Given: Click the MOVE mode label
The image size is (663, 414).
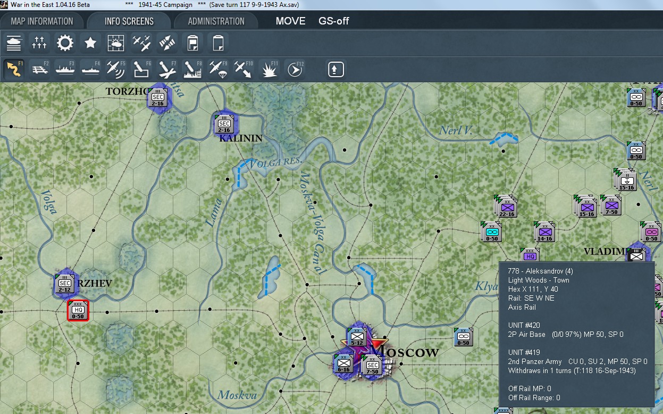Looking at the screenshot, I should tap(291, 21).
